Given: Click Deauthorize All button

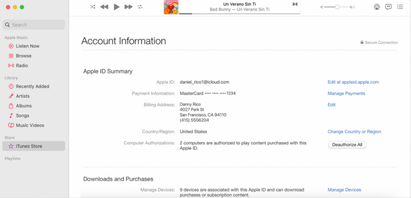Looking at the screenshot, I should pos(347,144).
